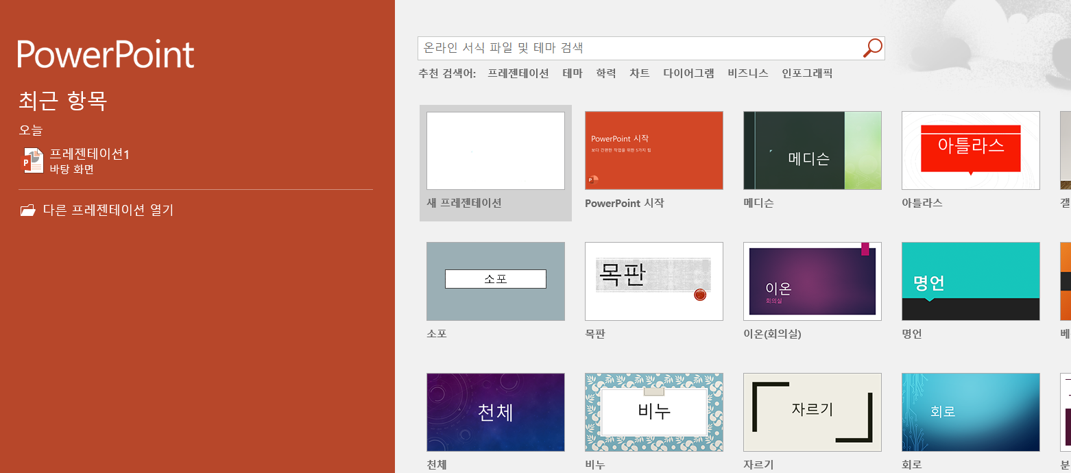The width and height of the screenshot is (1071, 473).
Task: Pick the 메디슨 theme thumbnail
Action: coord(813,151)
